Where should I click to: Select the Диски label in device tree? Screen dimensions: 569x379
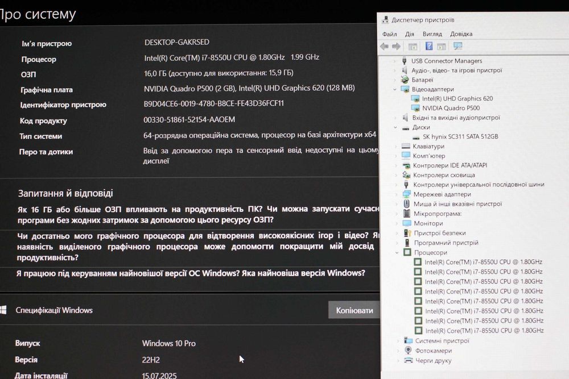pos(421,127)
